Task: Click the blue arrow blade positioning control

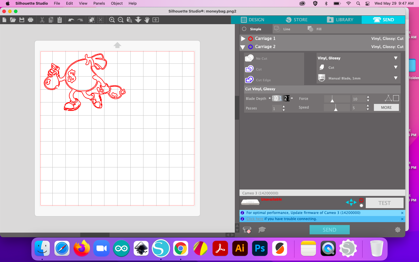Action: click(351, 202)
